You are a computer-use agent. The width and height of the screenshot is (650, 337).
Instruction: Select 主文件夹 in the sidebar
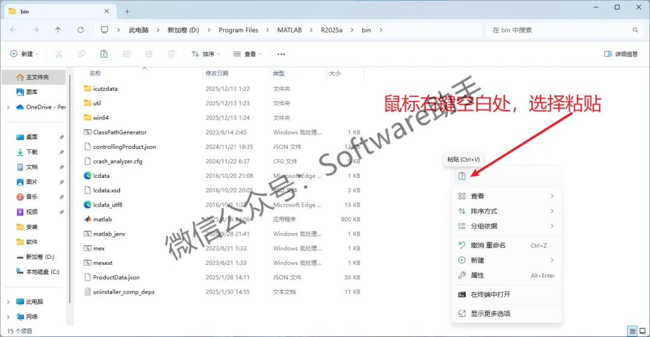tap(33, 77)
